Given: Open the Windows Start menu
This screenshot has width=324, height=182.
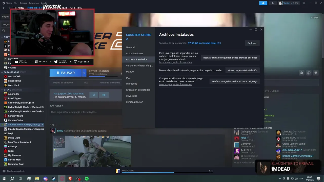Looking at the screenshot, I should click(4, 179).
